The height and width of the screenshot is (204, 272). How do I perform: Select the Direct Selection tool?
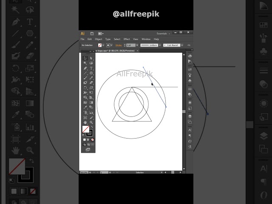click(91, 58)
